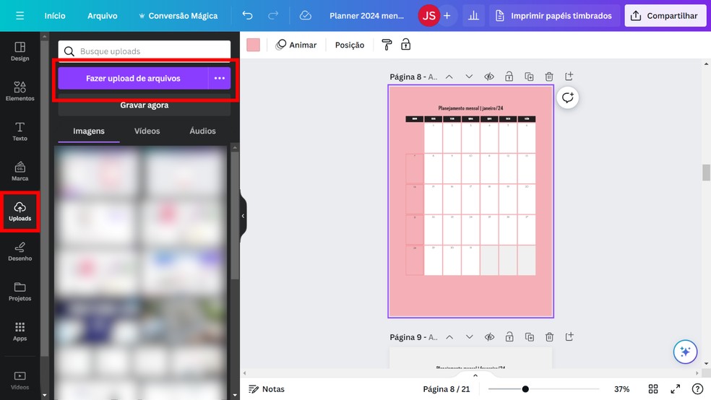Duplicate Página 8
Screen dimensions: 711x400
coord(529,77)
